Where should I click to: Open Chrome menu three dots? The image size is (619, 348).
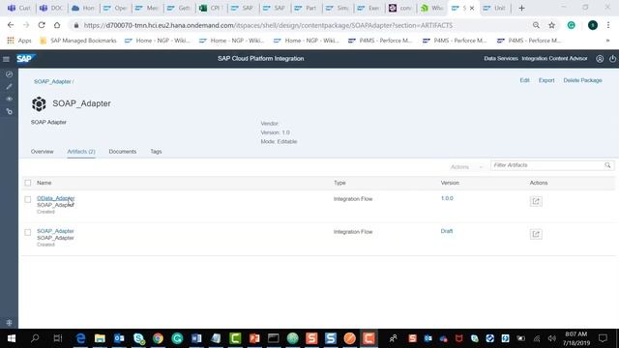[608, 25]
